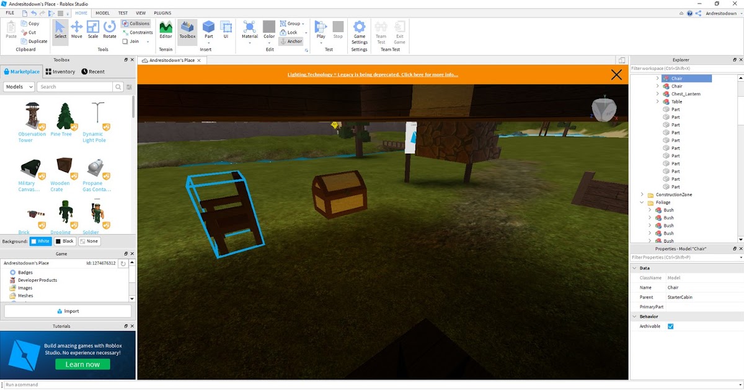Open Toolbox search filter options
This screenshot has width=744, height=390.
pos(129,87)
